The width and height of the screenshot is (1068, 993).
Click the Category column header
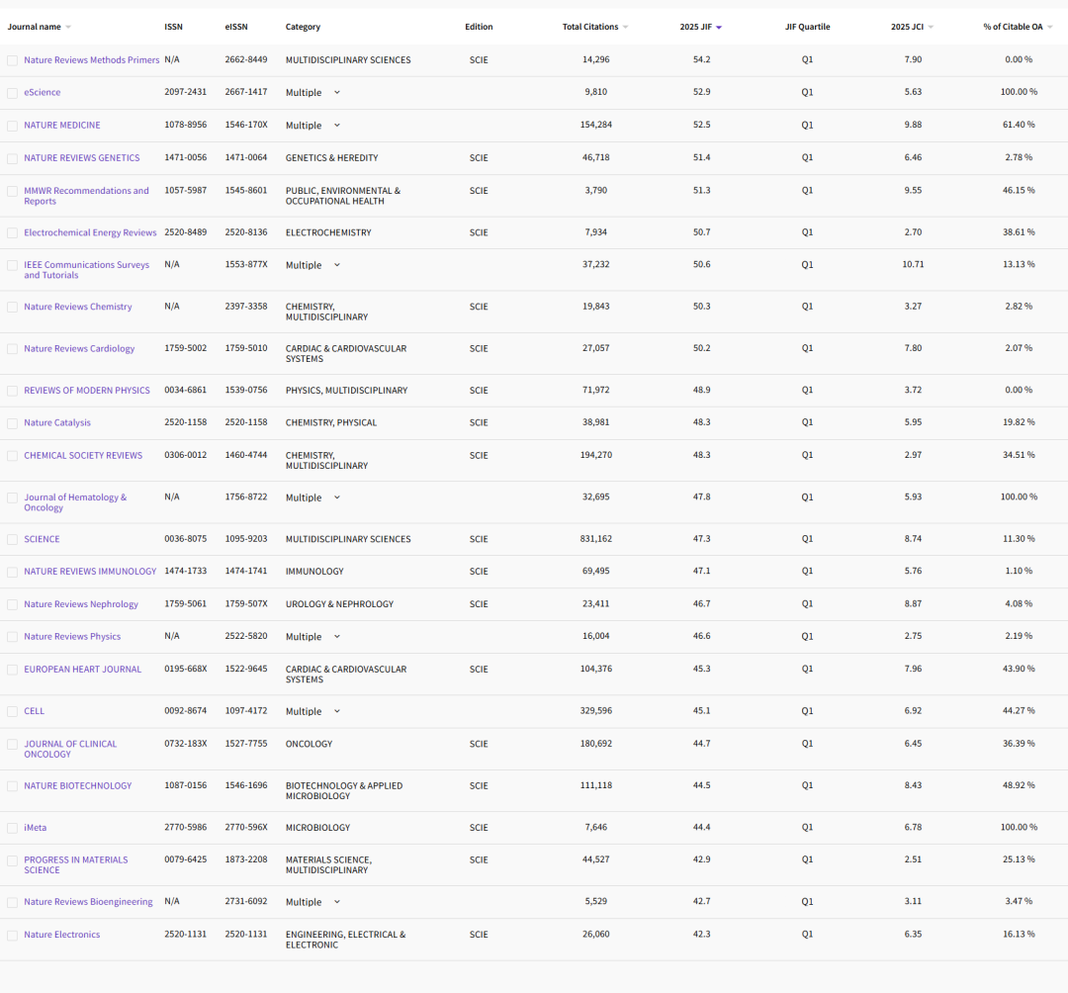click(303, 28)
